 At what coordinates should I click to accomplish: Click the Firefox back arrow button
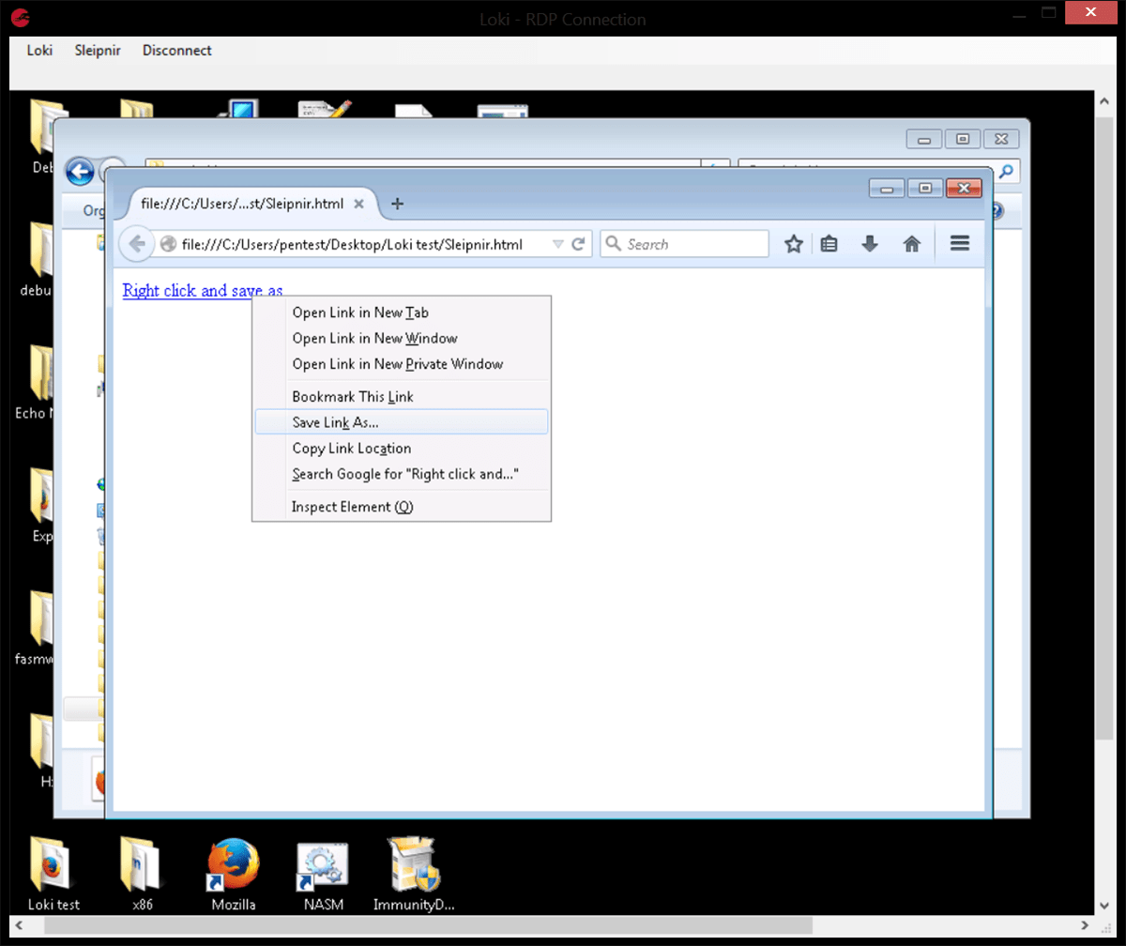pos(137,244)
